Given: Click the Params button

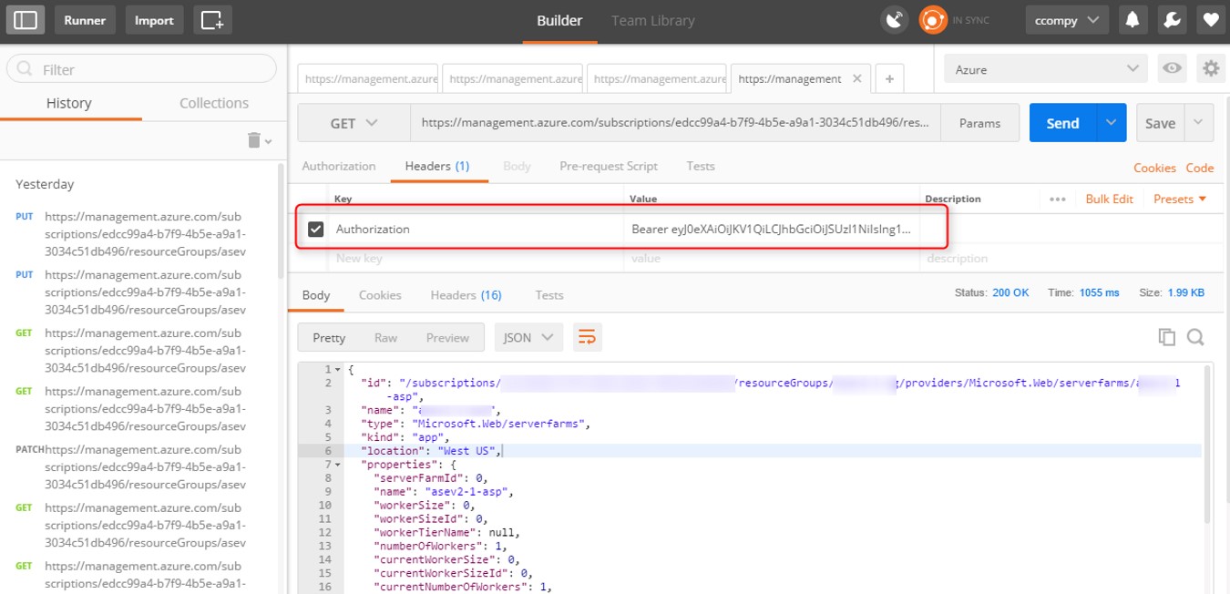Looking at the screenshot, I should click(x=979, y=123).
